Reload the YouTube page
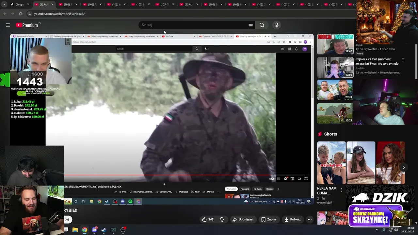The width and height of the screenshot is (418, 235). pos(20,14)
